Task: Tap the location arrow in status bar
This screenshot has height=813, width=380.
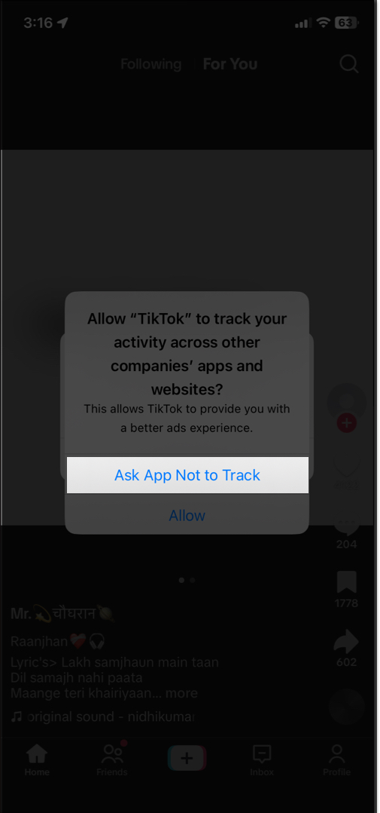Action: [x=63, y=23]
